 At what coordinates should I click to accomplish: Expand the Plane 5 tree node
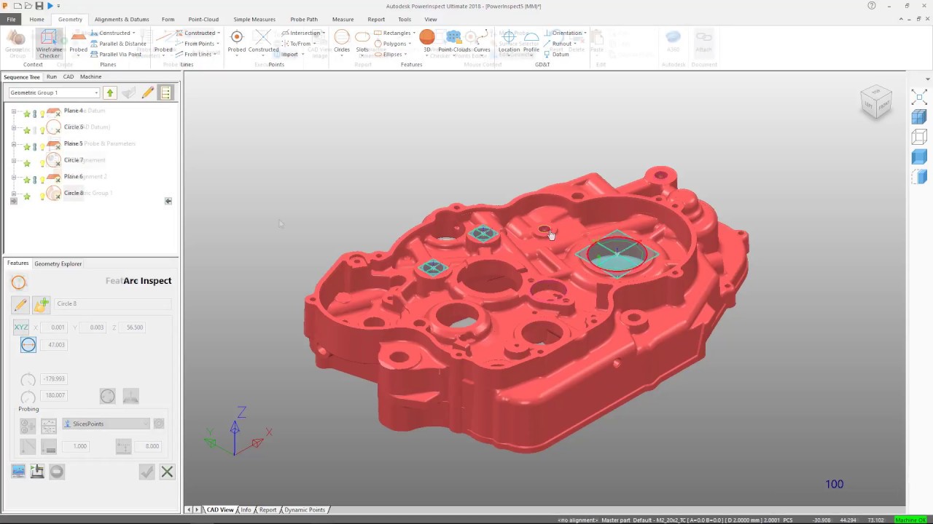click(x=14, y=145)
